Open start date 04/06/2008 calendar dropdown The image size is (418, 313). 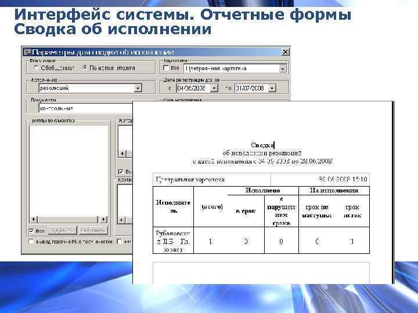pyautogui.click(x=214, y=88)
